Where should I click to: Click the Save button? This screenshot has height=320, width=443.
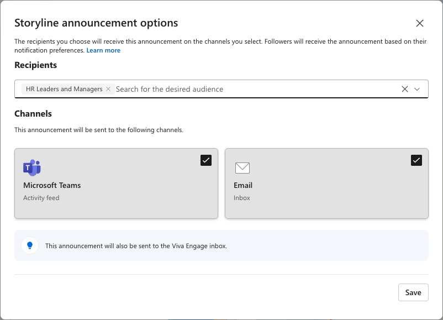(413, 292)
